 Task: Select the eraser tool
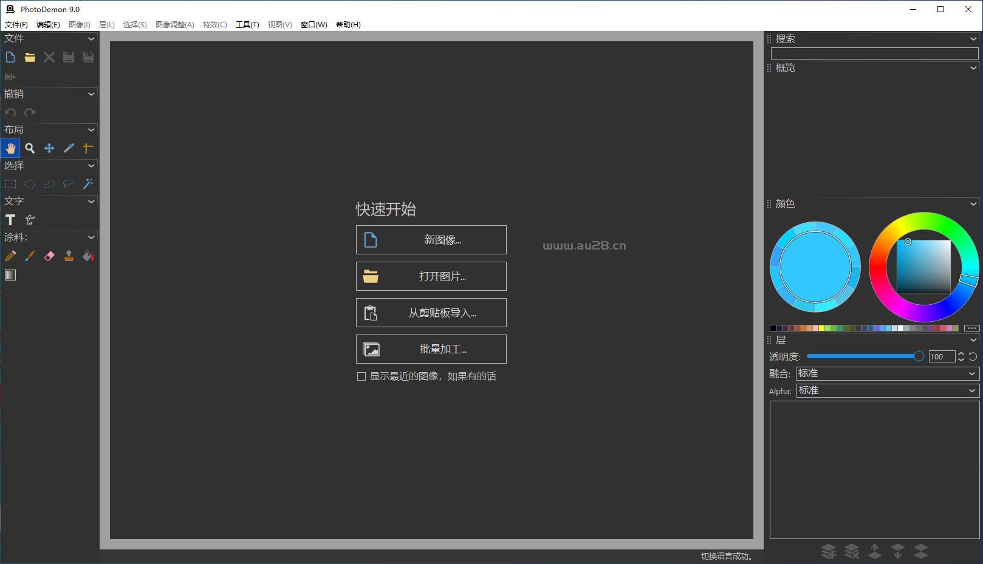[x=49, y=256]
